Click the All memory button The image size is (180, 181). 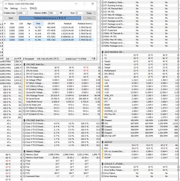pos(61,13)
